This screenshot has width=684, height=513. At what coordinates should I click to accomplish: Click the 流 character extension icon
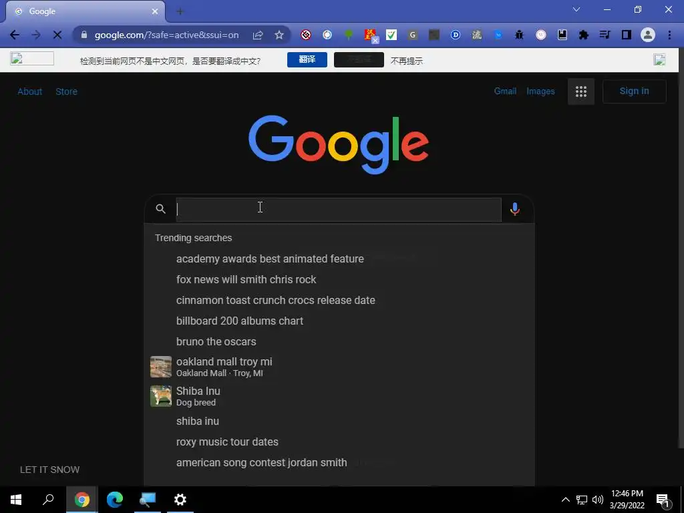pos(477,35)
